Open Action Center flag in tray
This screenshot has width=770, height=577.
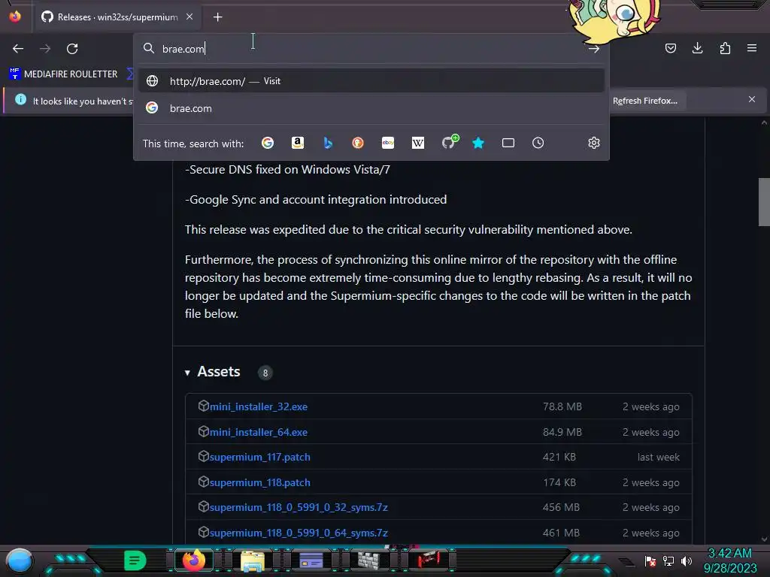click(650, 560)
